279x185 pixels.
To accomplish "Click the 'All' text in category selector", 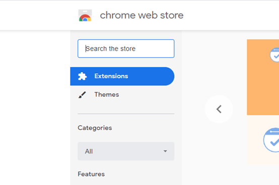I will (89, 151).
